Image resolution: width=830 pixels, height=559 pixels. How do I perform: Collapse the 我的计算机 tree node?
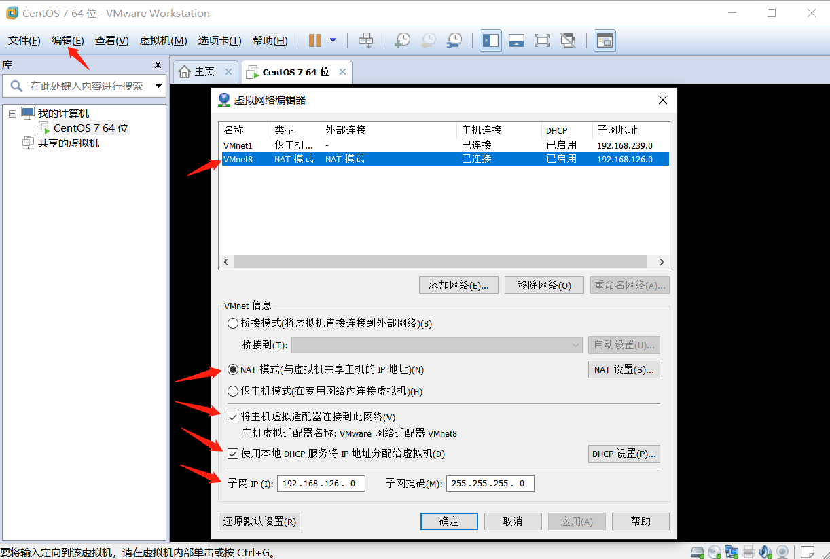tap(12, 113)
